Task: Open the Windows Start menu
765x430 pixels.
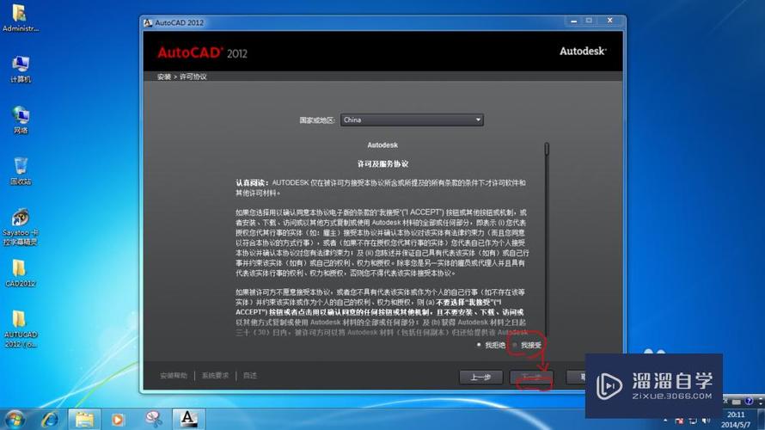Action: tap(14, 420)
